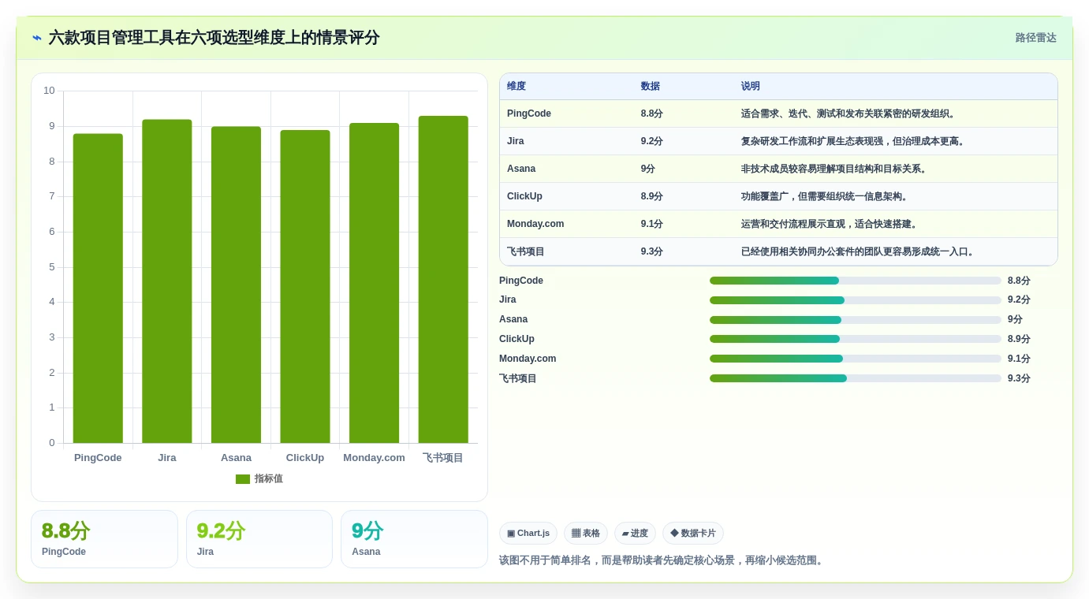Select the Chart.js tag chip
The width and height of the screenshot is (1089, 599).
(528, 534)
